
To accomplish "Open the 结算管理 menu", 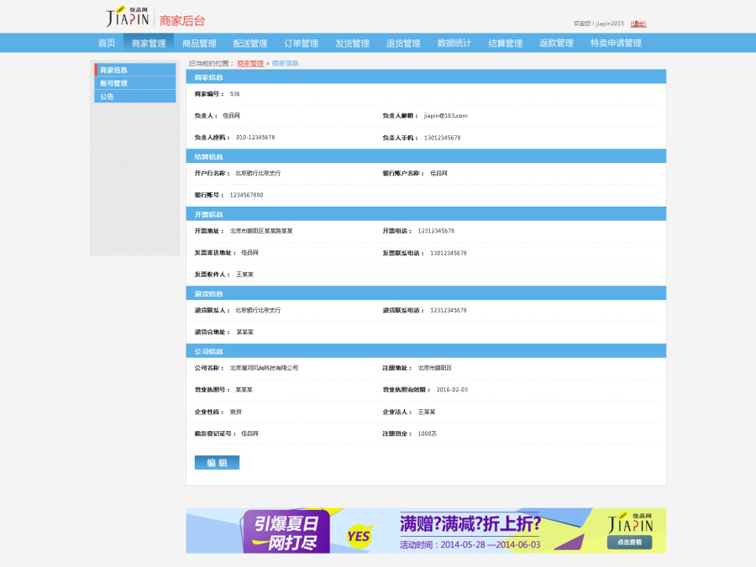I will coord(504,42).
